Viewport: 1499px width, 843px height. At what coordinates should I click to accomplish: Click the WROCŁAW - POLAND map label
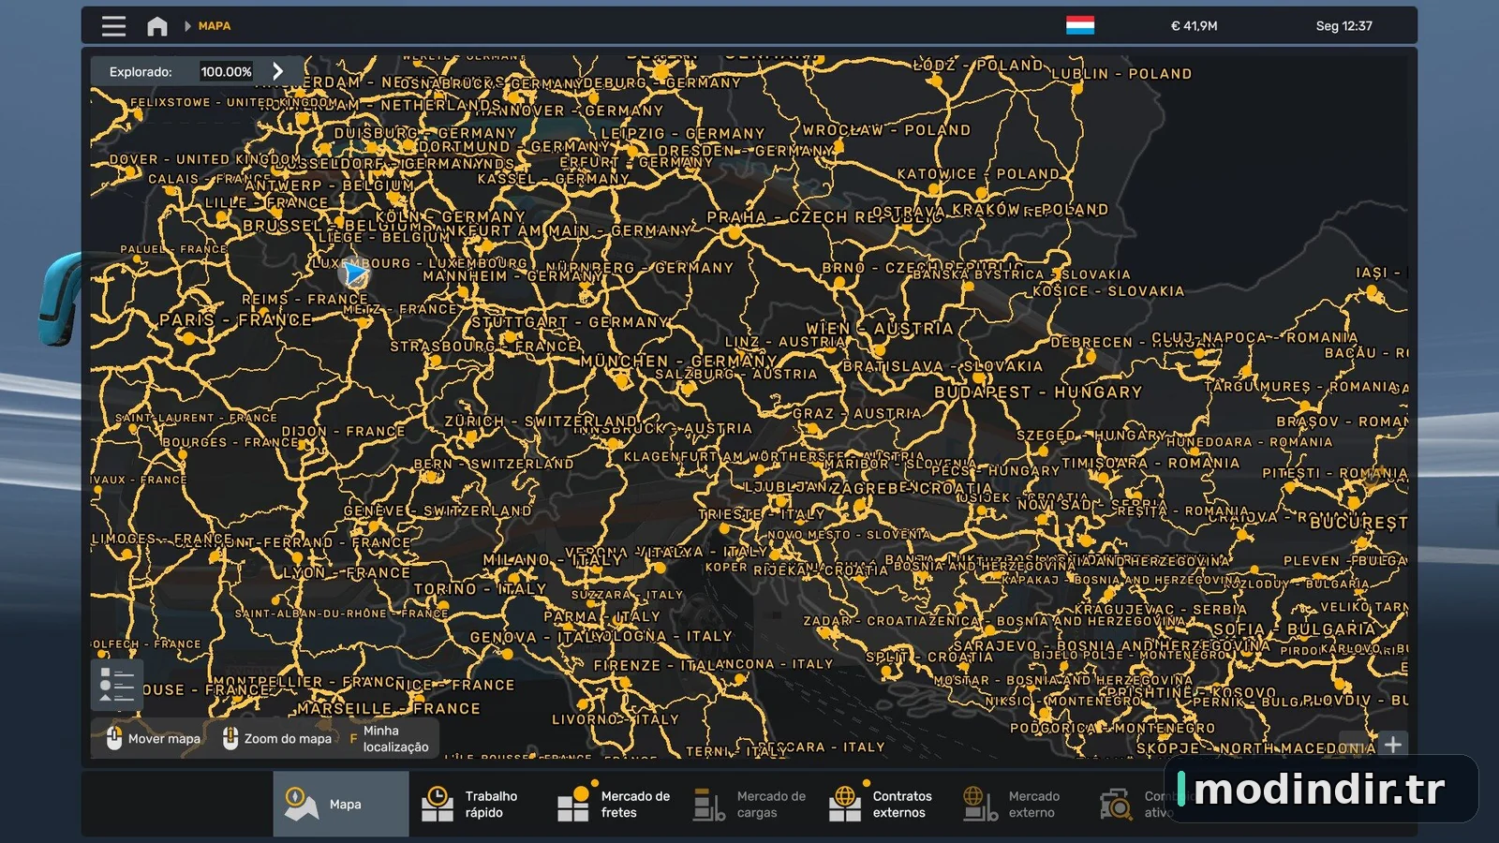click(x=886, y=130)
